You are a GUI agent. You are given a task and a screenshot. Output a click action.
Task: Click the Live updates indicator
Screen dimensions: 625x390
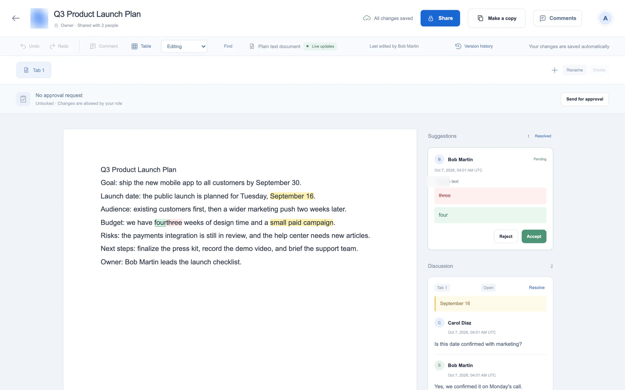320,46
